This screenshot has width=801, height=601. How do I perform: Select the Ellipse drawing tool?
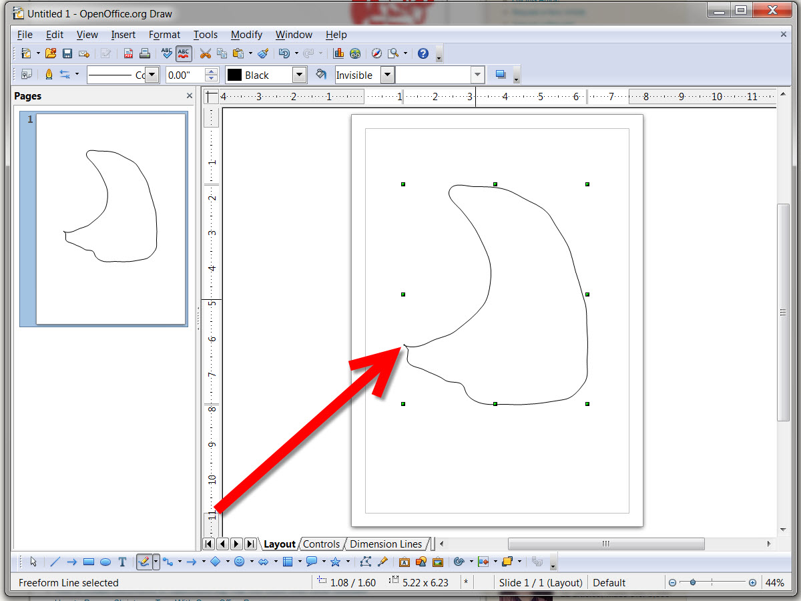[105, 562]
